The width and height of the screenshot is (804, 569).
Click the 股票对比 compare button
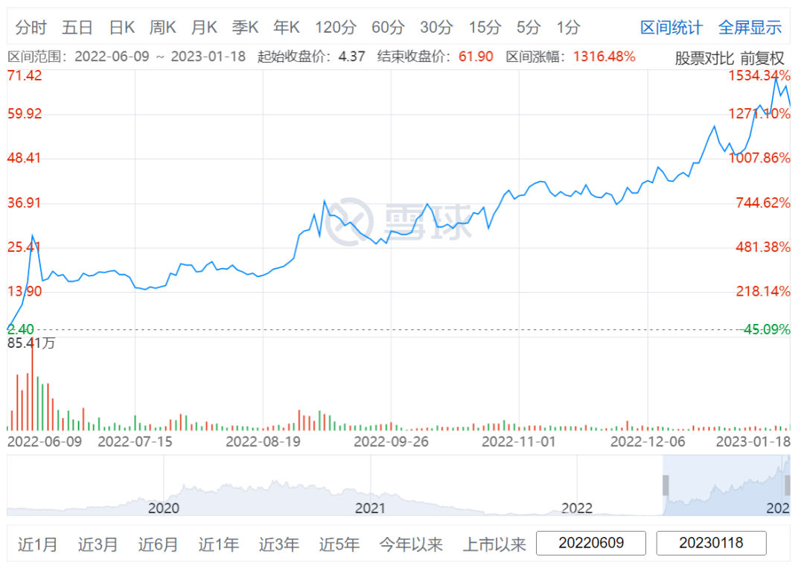703,58
